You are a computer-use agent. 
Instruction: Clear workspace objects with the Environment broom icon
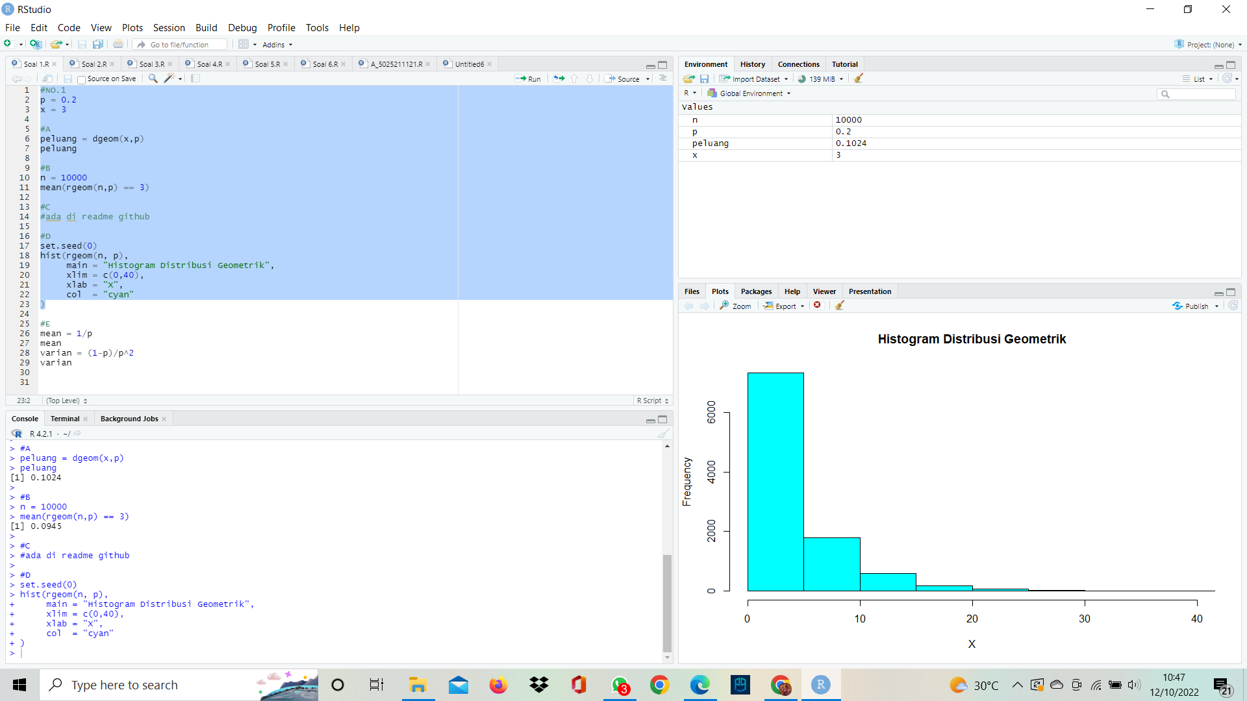859,79
